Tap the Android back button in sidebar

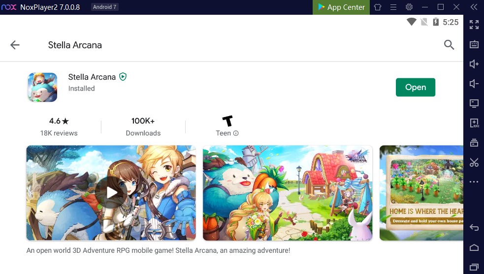(x=474, y=228)
